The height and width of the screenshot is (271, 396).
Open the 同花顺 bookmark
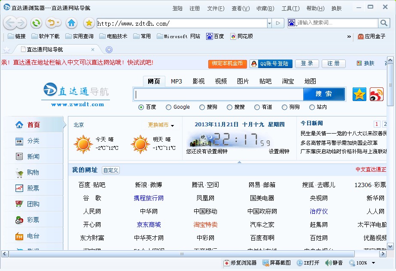(242, 36)
